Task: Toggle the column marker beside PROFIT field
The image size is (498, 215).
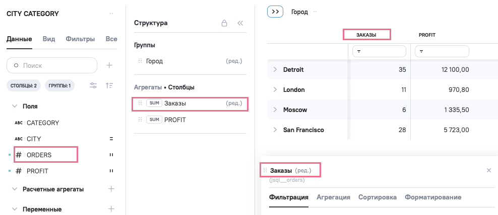Action: (111, 171)
